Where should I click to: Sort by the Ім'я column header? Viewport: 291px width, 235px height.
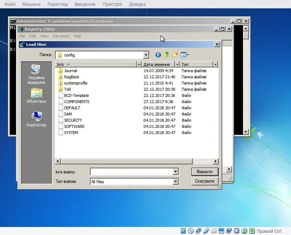coord(96,64)
